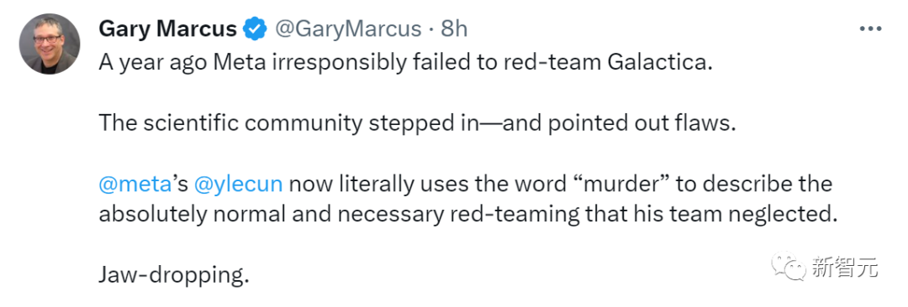Click the blue verified badge

254,29
